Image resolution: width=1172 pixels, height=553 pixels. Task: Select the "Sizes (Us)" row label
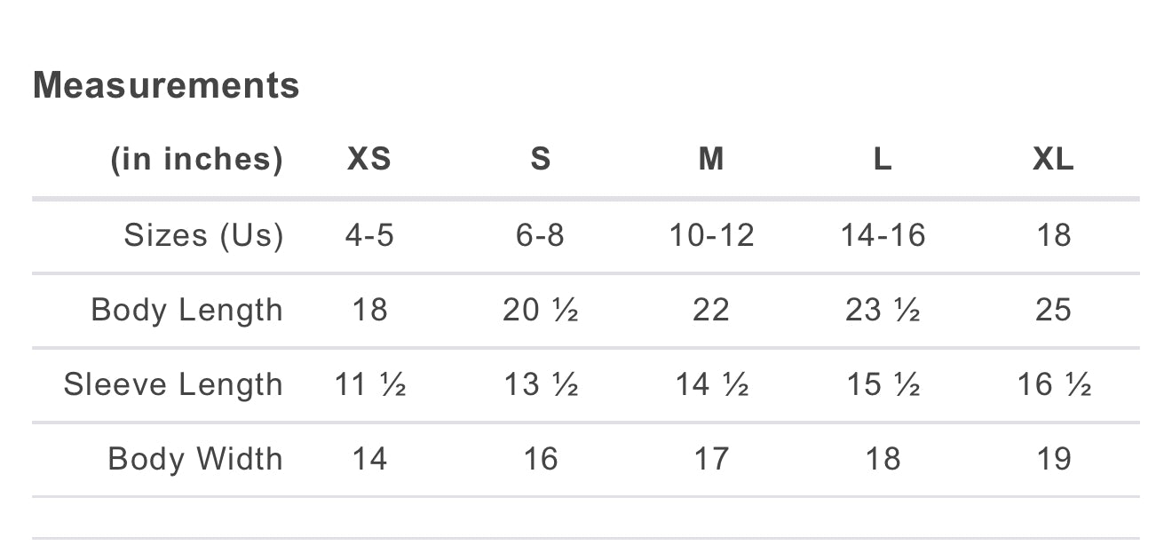coord(203,235)
